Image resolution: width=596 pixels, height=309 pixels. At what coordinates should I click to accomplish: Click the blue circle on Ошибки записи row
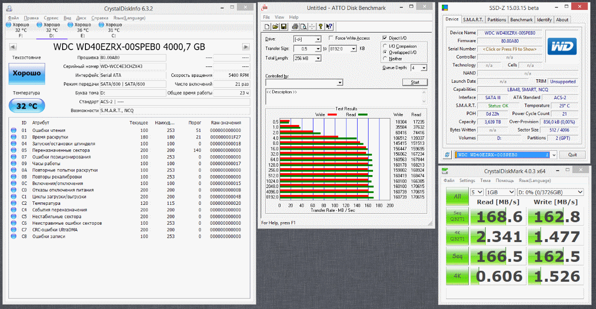tap(13, 237)
